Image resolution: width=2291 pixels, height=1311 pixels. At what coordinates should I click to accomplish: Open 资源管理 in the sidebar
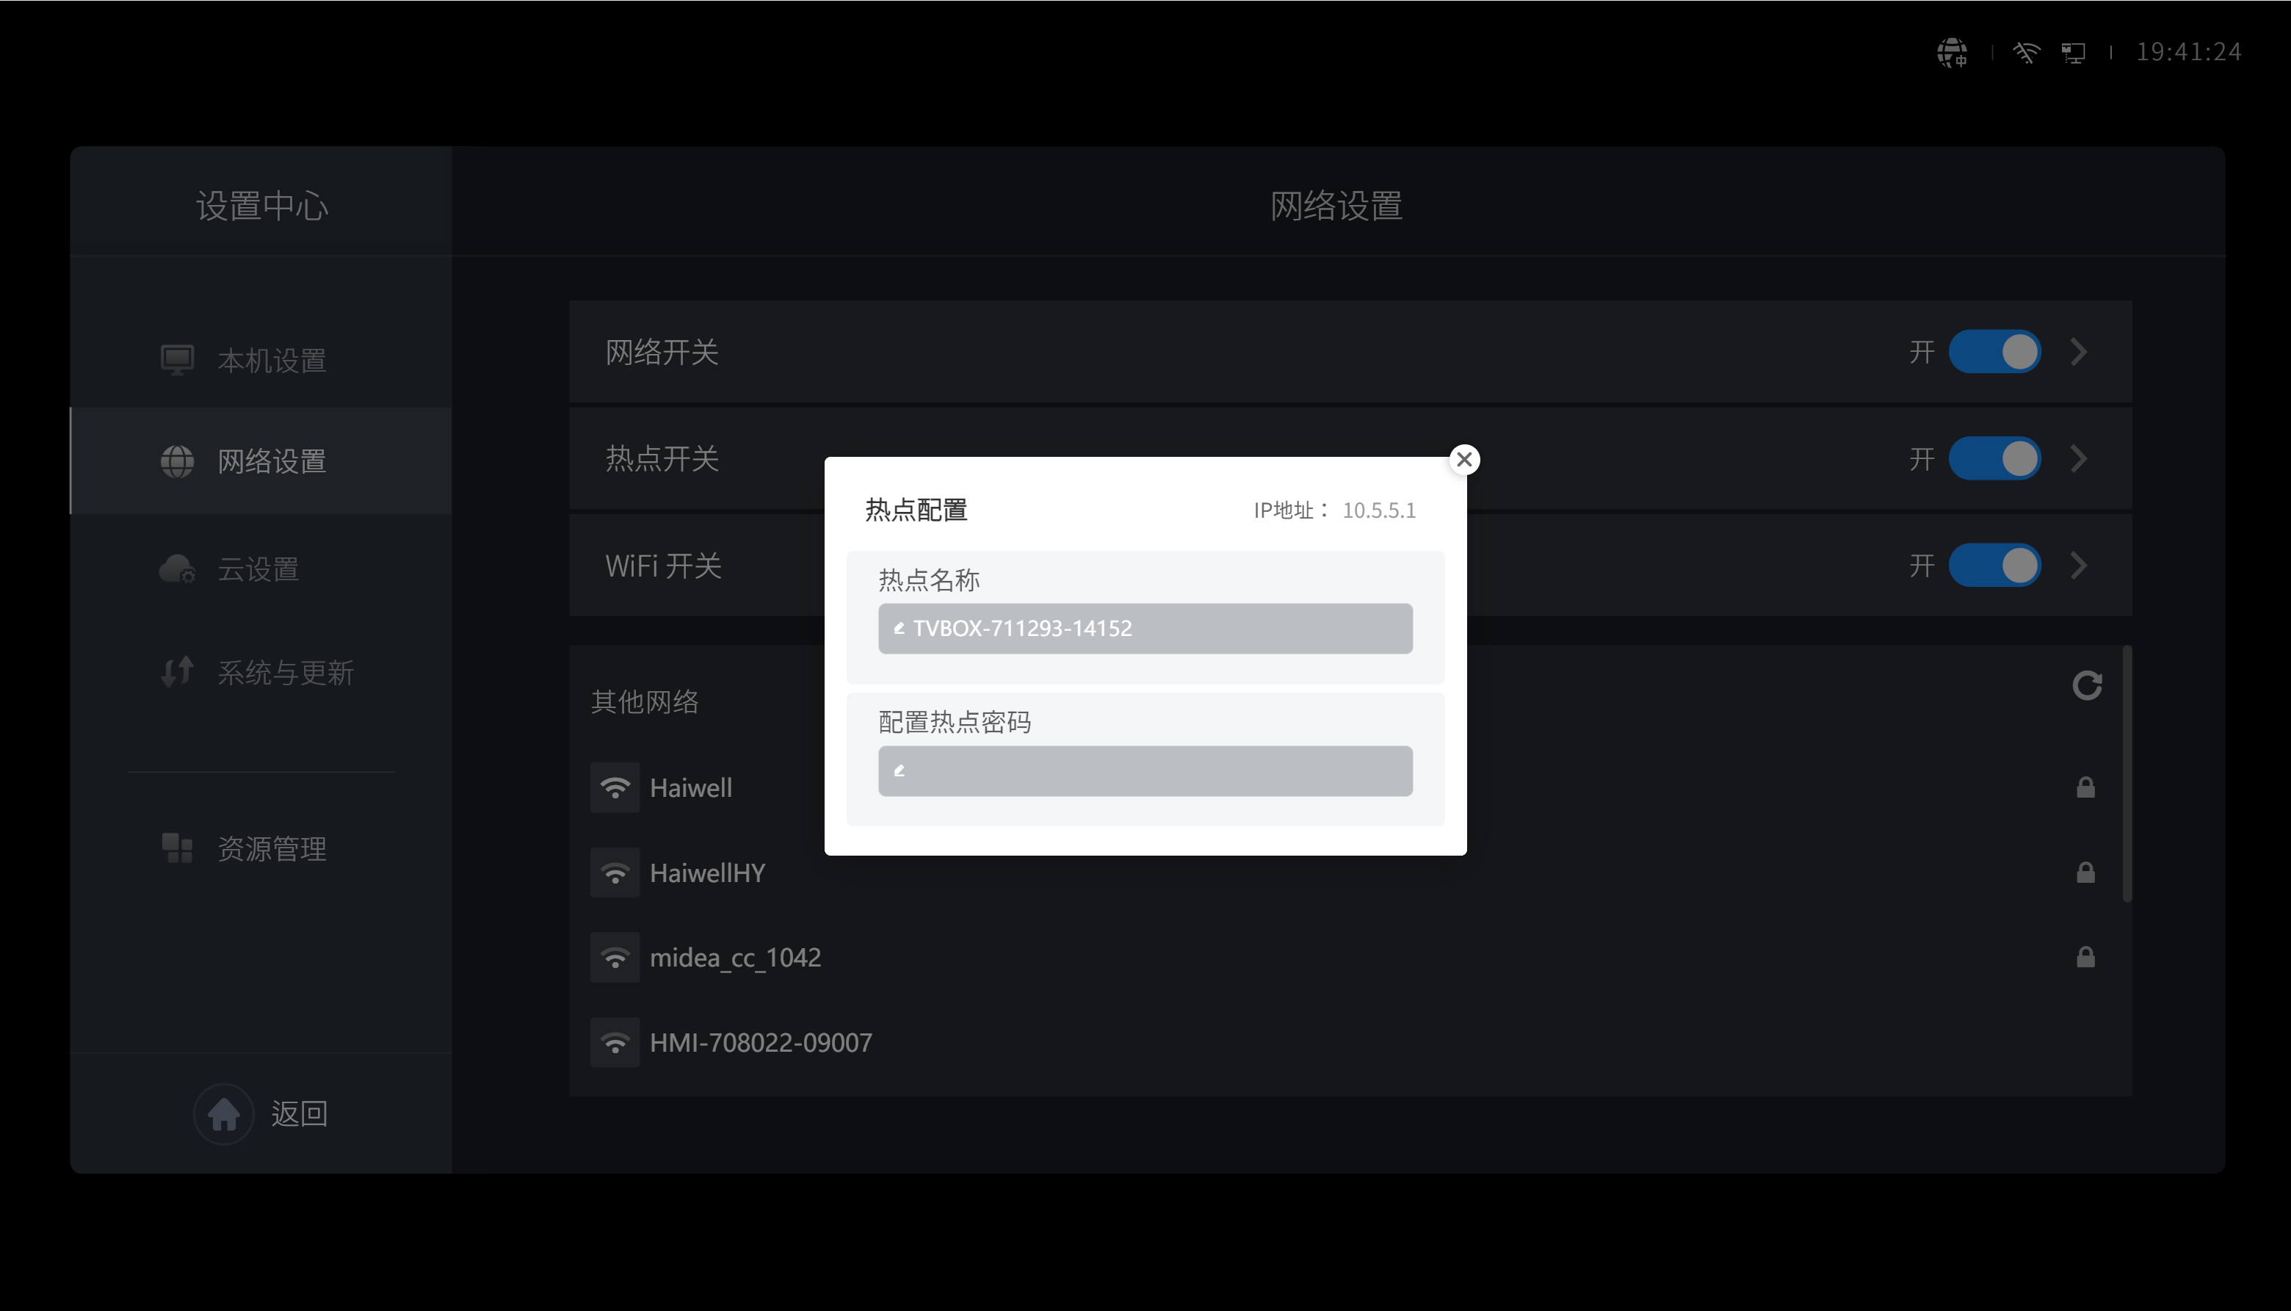tap(261, 848)
